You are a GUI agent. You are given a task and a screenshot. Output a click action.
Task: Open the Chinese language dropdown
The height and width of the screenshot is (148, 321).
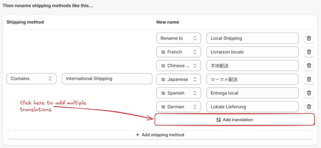point(178,66)
